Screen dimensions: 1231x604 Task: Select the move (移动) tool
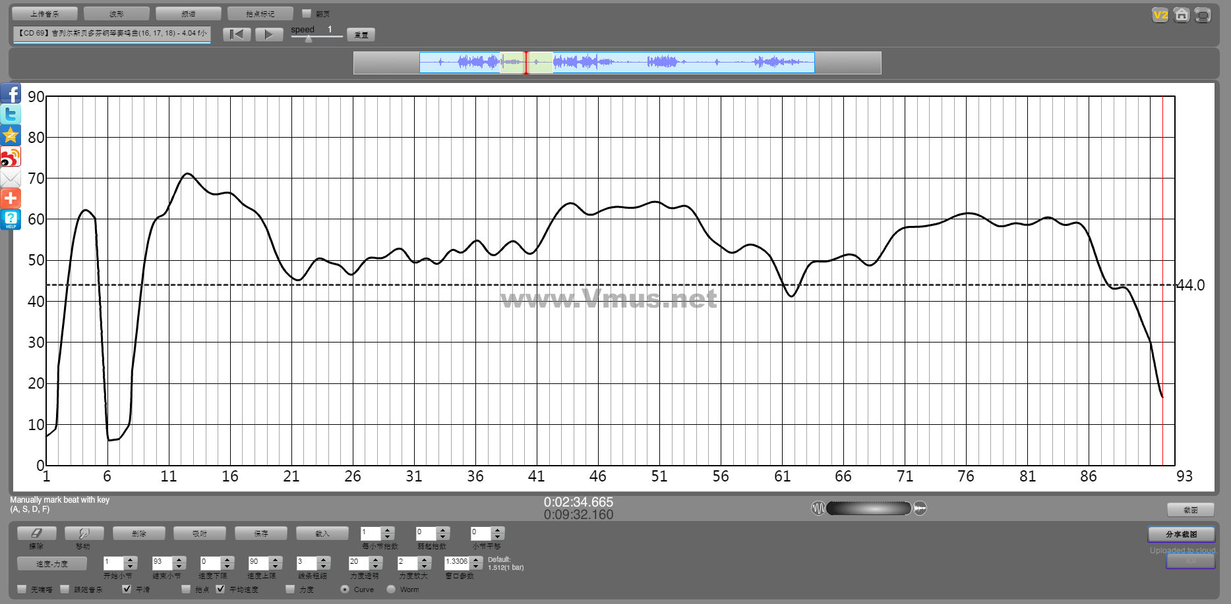pos(83,533)
